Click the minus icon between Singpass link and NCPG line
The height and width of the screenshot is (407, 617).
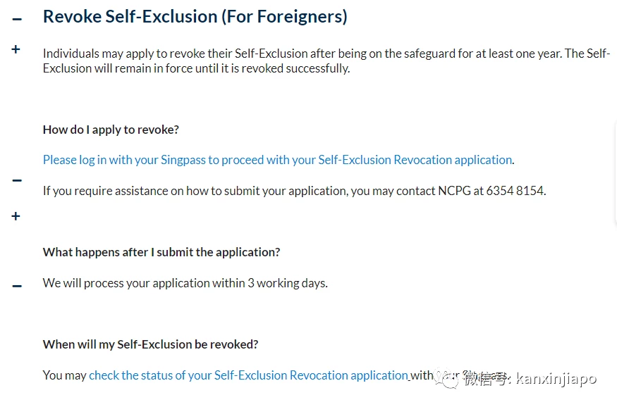click(x=17, y=180)
